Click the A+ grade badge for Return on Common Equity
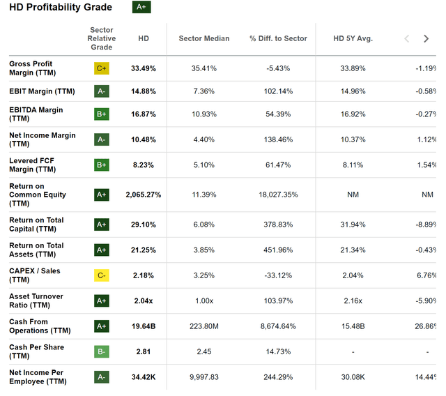This screenshot has width=446, height=396. 102,195
